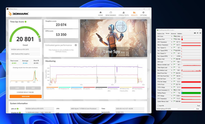
Task: Toggle GPU Load (%) legend entry
Action: (89, 88)
